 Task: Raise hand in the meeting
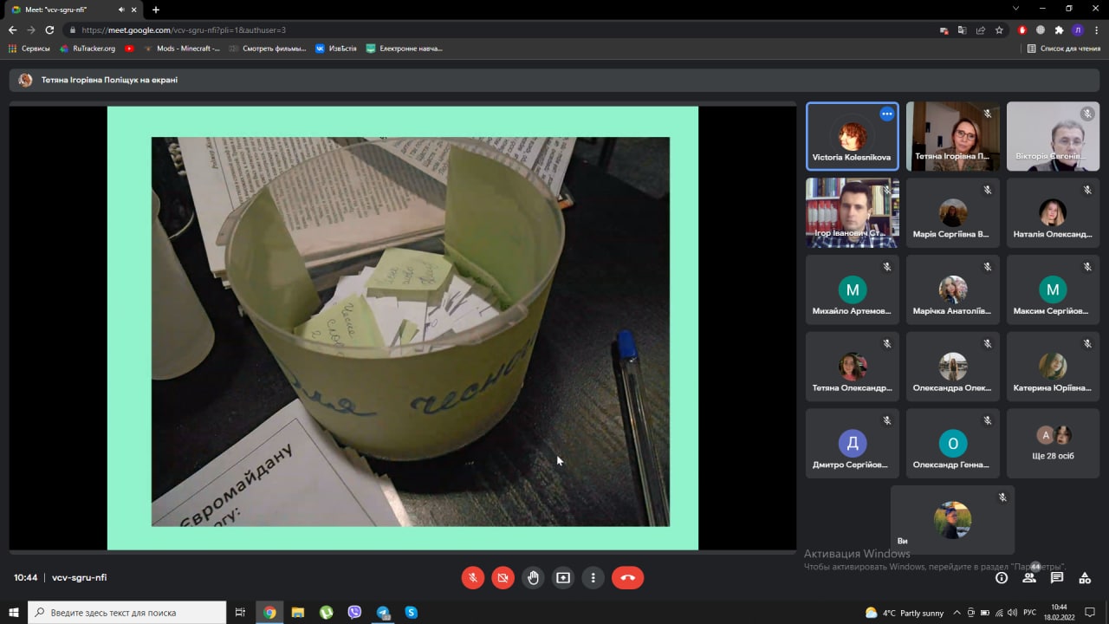tap(533, 577)
